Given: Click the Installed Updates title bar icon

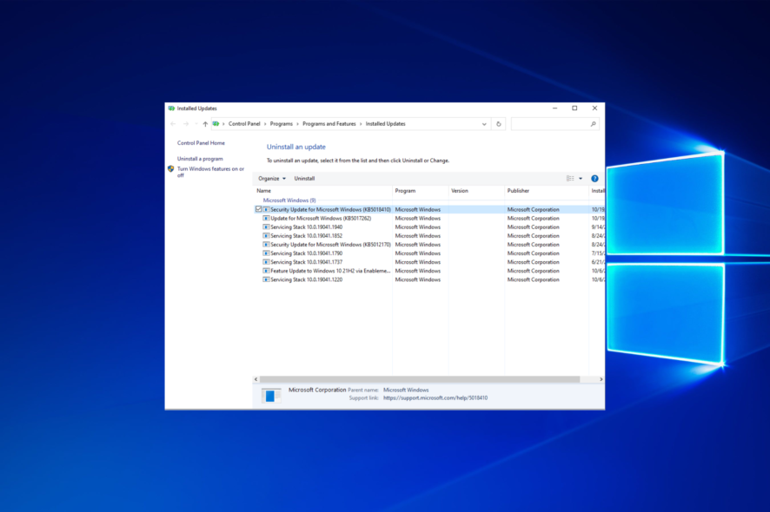Looking at the screenshot, I should coord(171,108).
